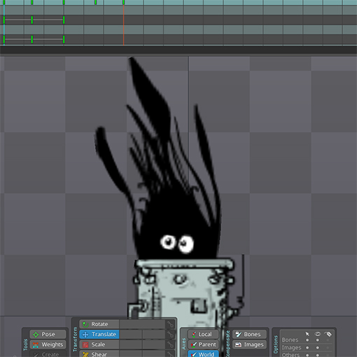The image size is (357, 357).
Task: Select the Weights tool
Action: 48,344
